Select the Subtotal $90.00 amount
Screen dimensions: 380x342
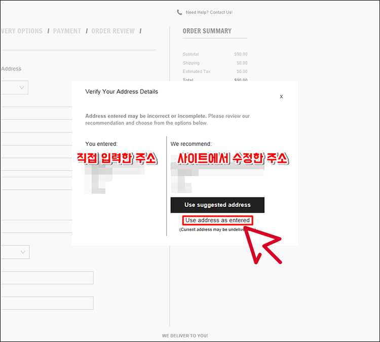click(241, 54)
